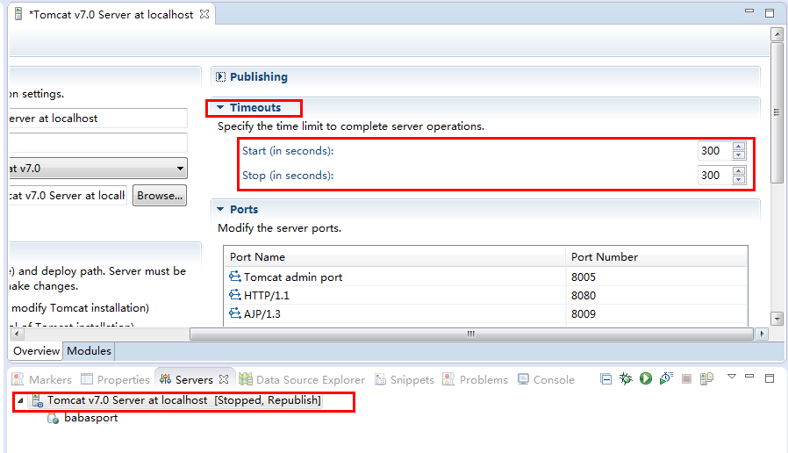This screenshot has height=453, width=788.
Task: Click the horizontal scrollbar left arrow
Action: click(17, 334)
